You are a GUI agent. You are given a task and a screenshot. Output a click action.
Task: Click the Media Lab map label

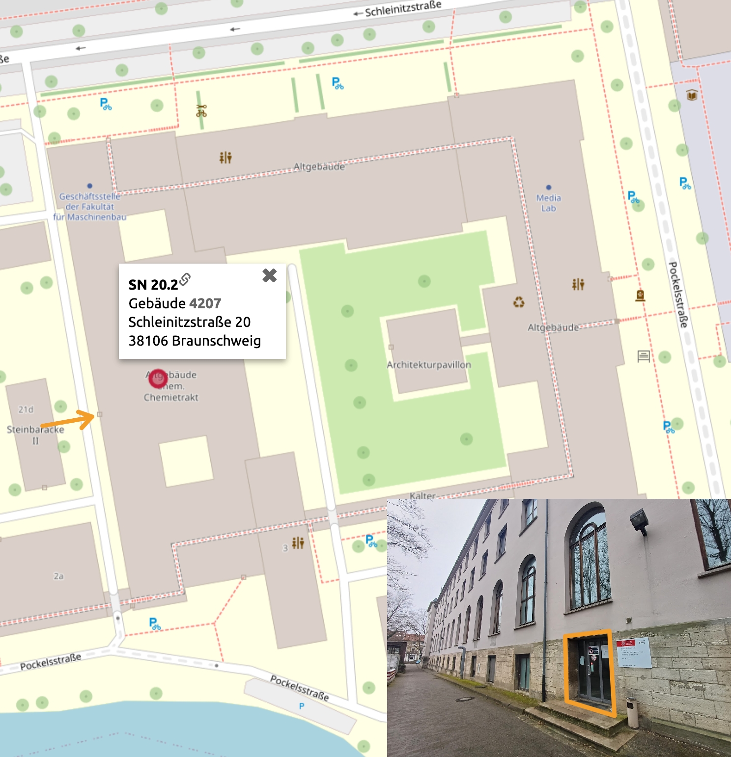click(548, 203)
